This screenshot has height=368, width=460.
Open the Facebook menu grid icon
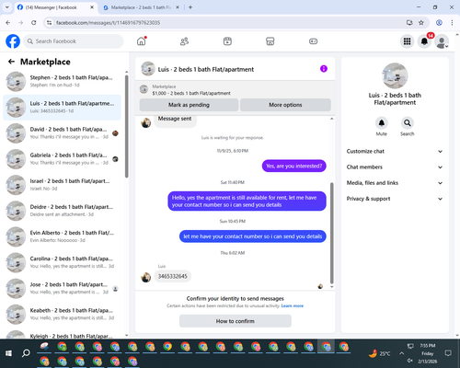click(407, 41)
